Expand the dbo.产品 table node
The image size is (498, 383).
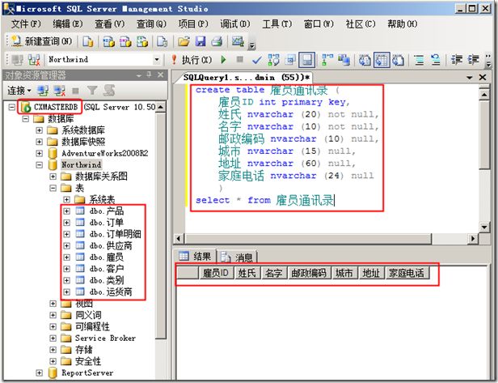click(66, 211)
